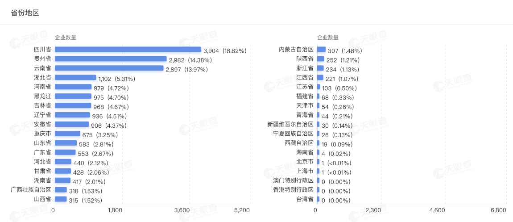Click the left chart's 企业数量 axis title
The width and height of the screenshot is (513, 222).
pos(66,38)
